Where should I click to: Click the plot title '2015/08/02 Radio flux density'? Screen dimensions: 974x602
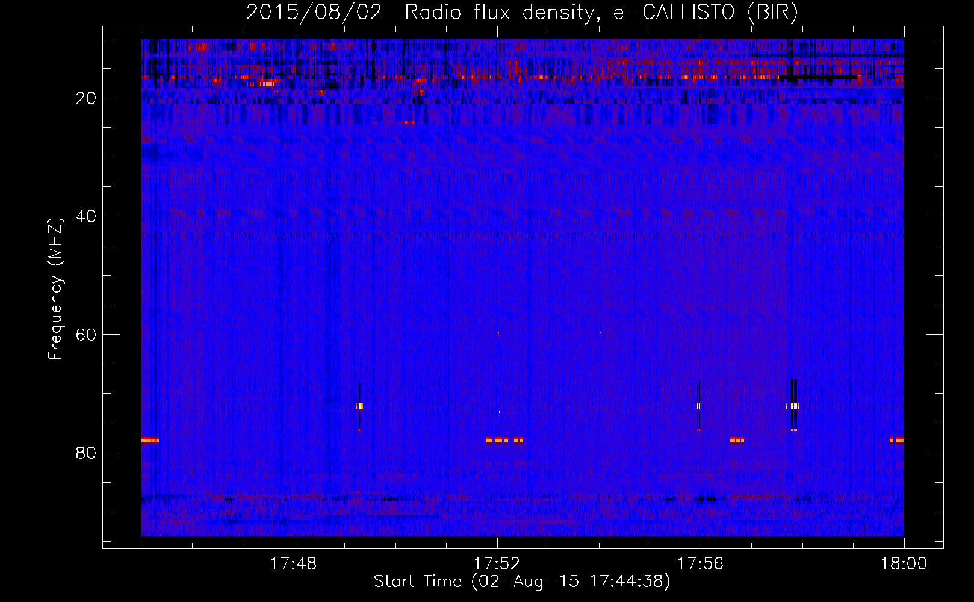[522, 13]
